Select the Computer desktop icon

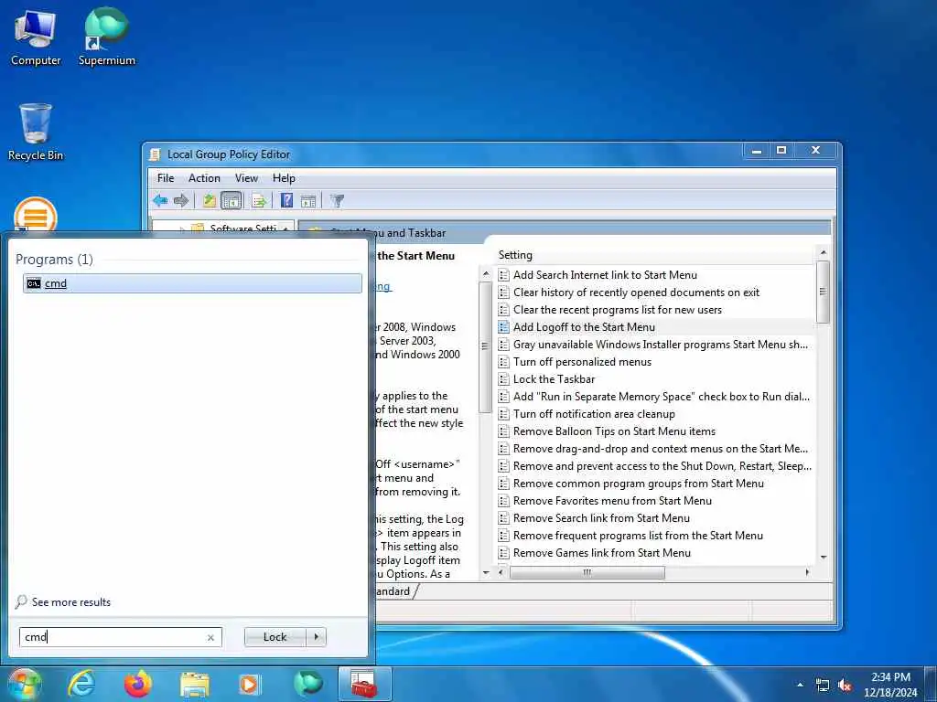[36, 37]
